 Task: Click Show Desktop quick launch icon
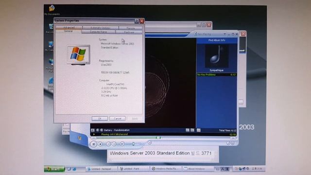69,169
